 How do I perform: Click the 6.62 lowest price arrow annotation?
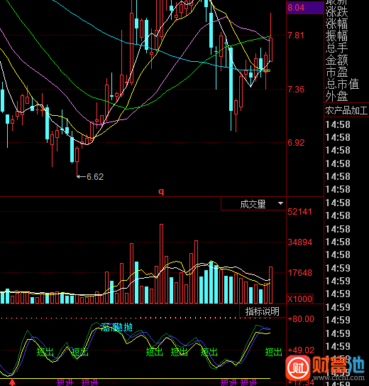tap(90, 177)
